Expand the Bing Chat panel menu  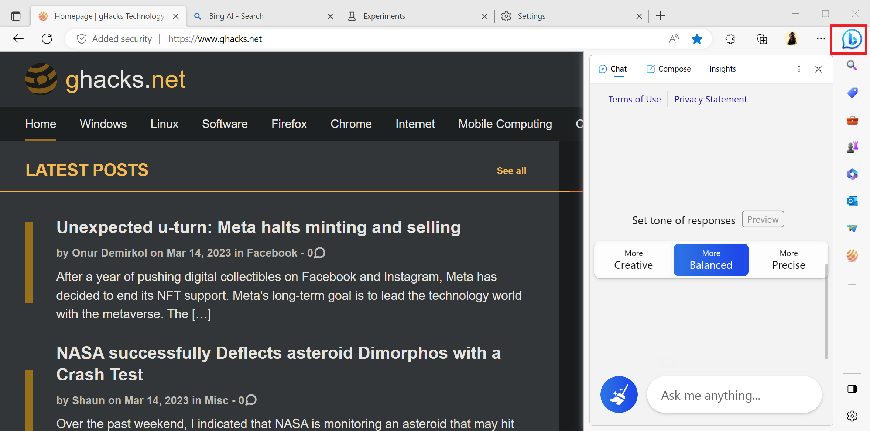(x=799, y=69)
